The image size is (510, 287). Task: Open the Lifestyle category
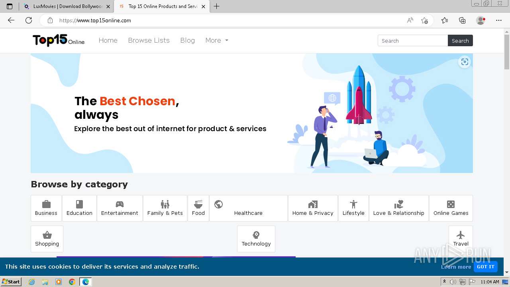click(353, 208)
